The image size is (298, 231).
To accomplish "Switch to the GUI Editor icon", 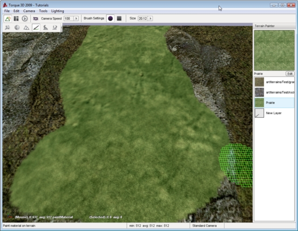I will [x=16, y=18].
